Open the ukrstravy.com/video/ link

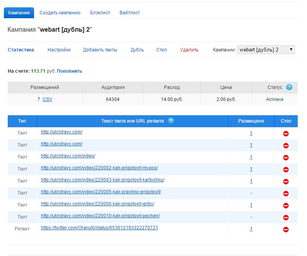click(x=68, y=156)
